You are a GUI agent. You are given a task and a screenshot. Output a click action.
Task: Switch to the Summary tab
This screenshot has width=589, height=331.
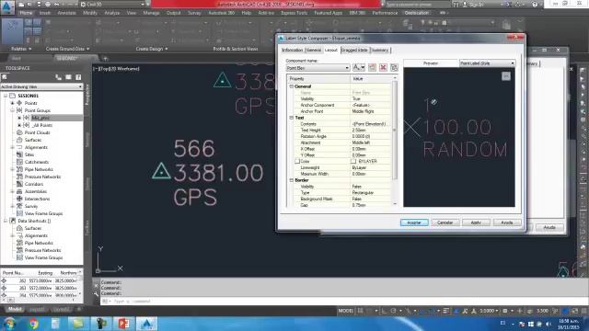pyautogui.click(x=380, y=50)
